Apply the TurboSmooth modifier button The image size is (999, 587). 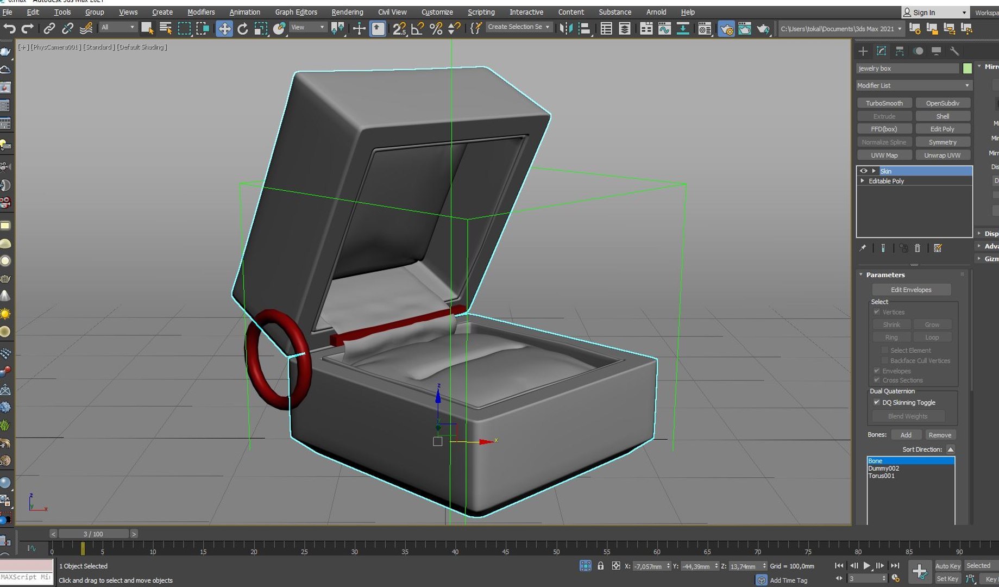[x=884, y=103]
